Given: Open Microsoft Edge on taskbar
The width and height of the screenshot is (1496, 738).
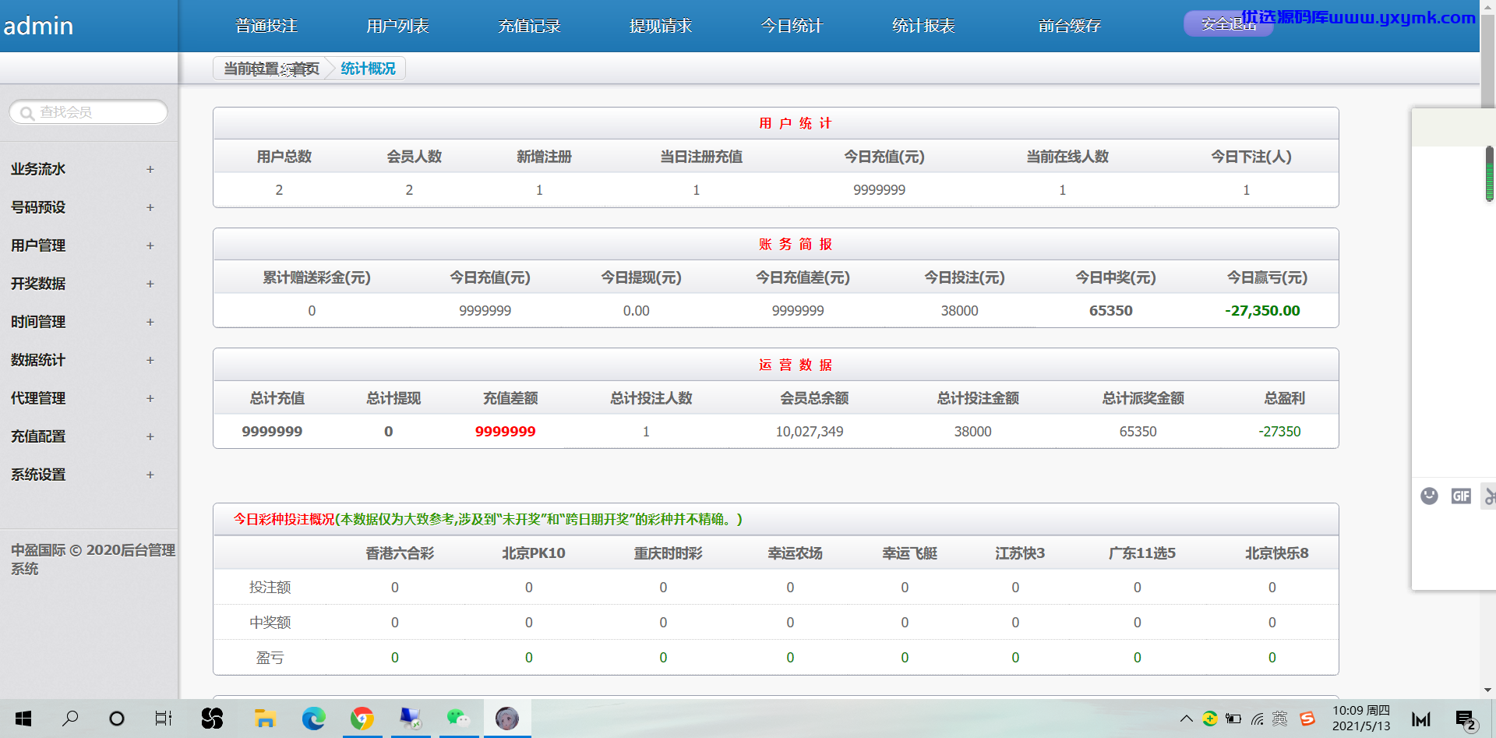Looking at the screenshot, I should (x=313, y=719).
